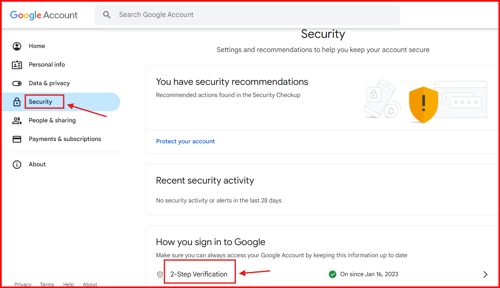Click the orange warning shield illustration
This screenshot has height=288, width=500.
point(423,104)
